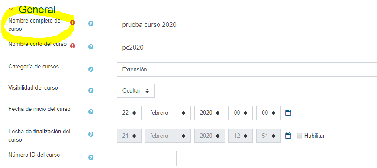Click the empty Número ID del curso field
This screenshot has width=377, height=168.
point(147,158)
